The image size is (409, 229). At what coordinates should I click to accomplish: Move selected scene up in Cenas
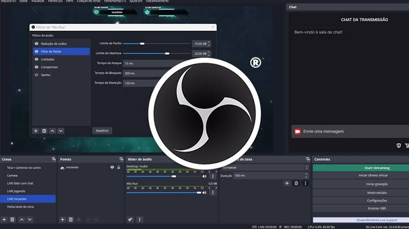[22, 220]
